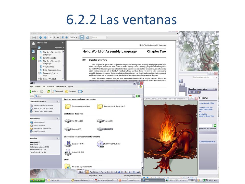
Task: Click the zoom out button in PDF reader
Action: click(63, 37)
